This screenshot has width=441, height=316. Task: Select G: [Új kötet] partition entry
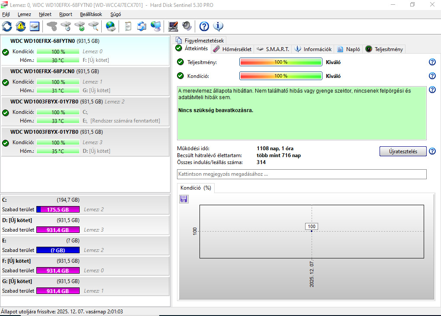(x=85, y=286)
